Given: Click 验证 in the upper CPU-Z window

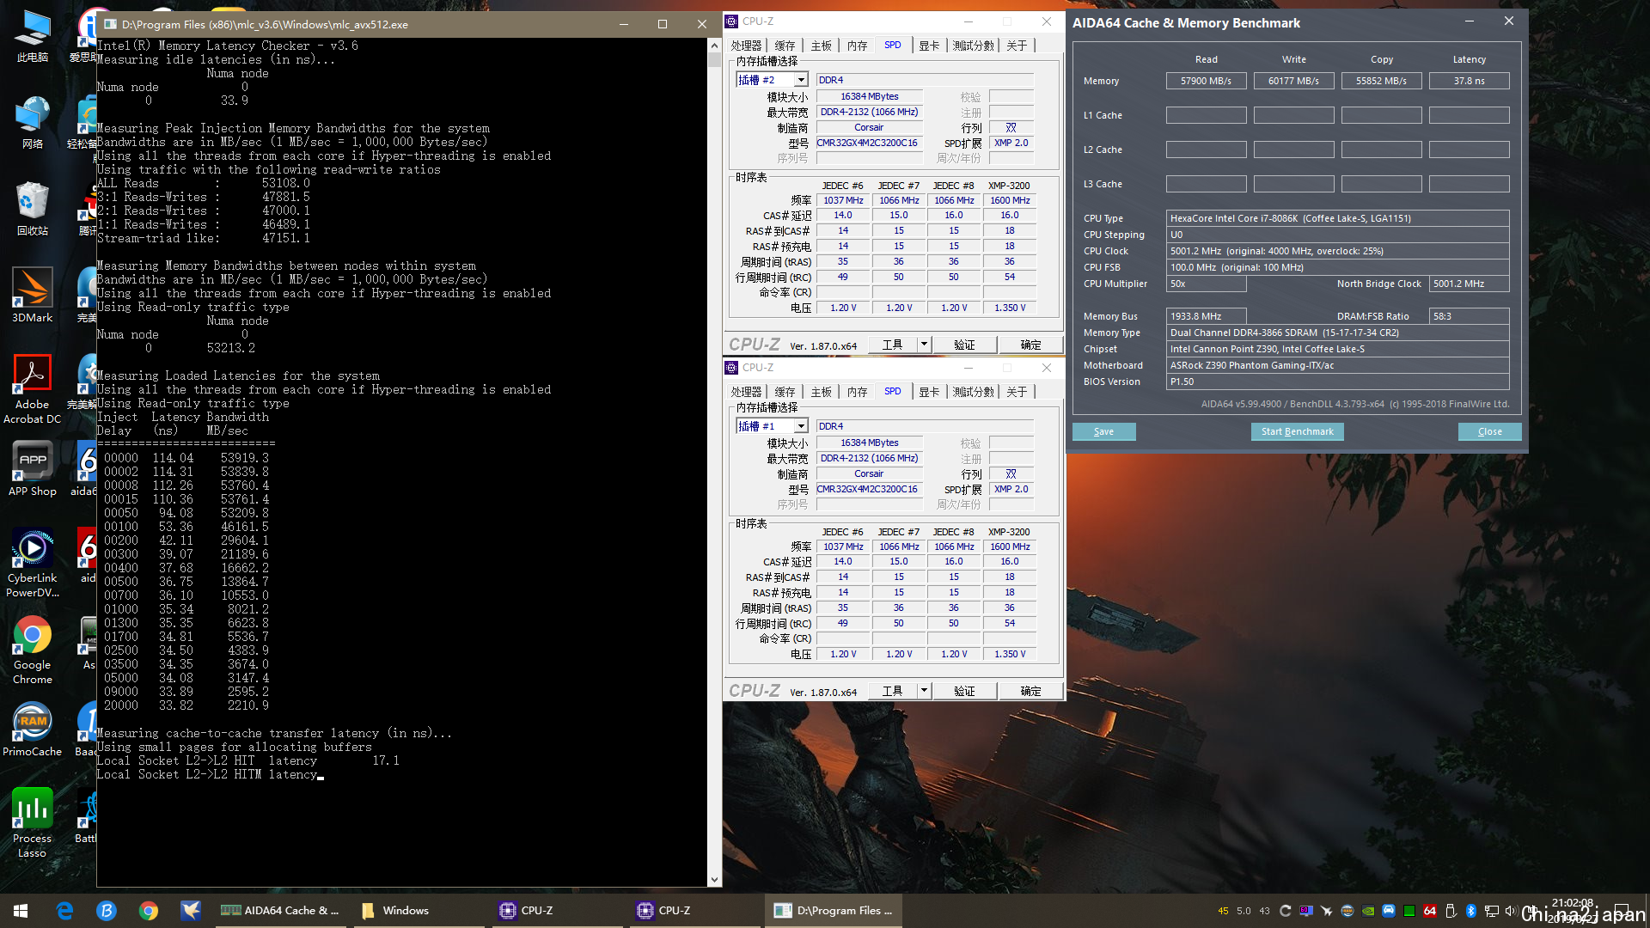Looking at the screenshot, I should click(964, 345).
